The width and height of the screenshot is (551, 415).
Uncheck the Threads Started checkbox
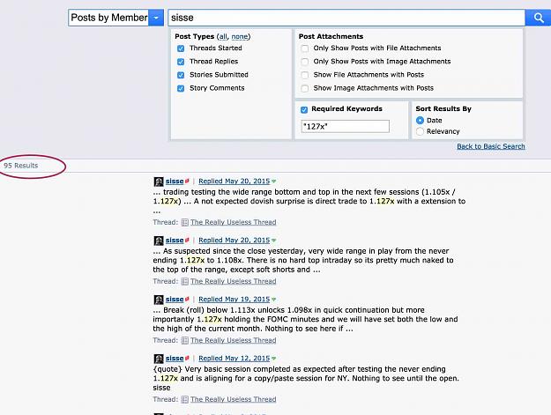pos(181,48)
